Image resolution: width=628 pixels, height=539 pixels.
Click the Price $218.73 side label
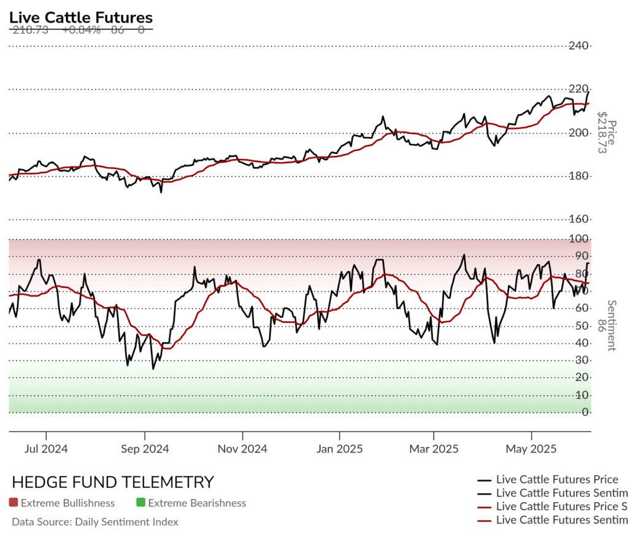click(606, 133)
